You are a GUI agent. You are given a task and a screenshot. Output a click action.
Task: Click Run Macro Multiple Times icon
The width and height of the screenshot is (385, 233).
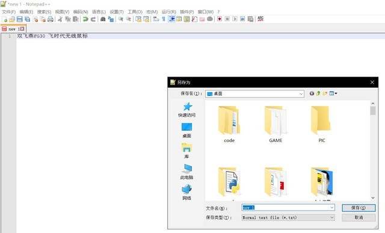[x=242, y=19]
